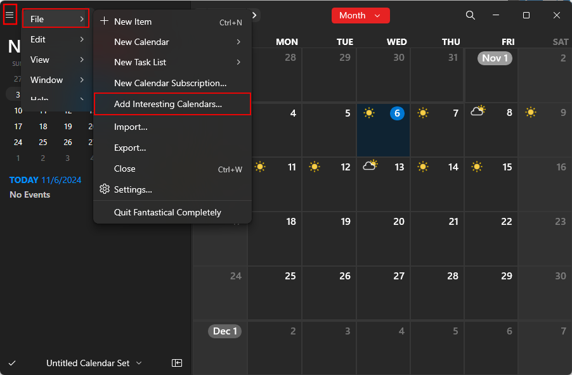
Task: Open the Month view dropdown
Action: 360,15
